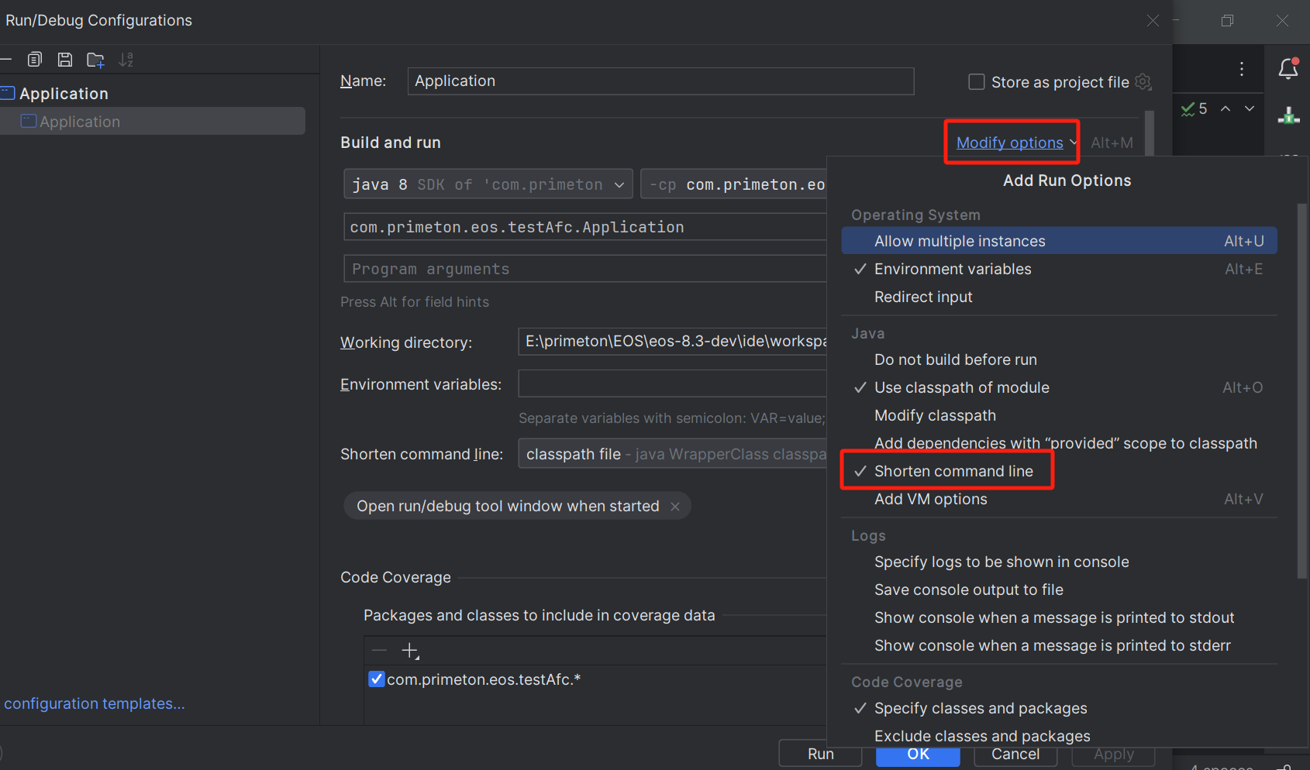
Task: Choose Add VM options from menu
Action: click(930, 499)
